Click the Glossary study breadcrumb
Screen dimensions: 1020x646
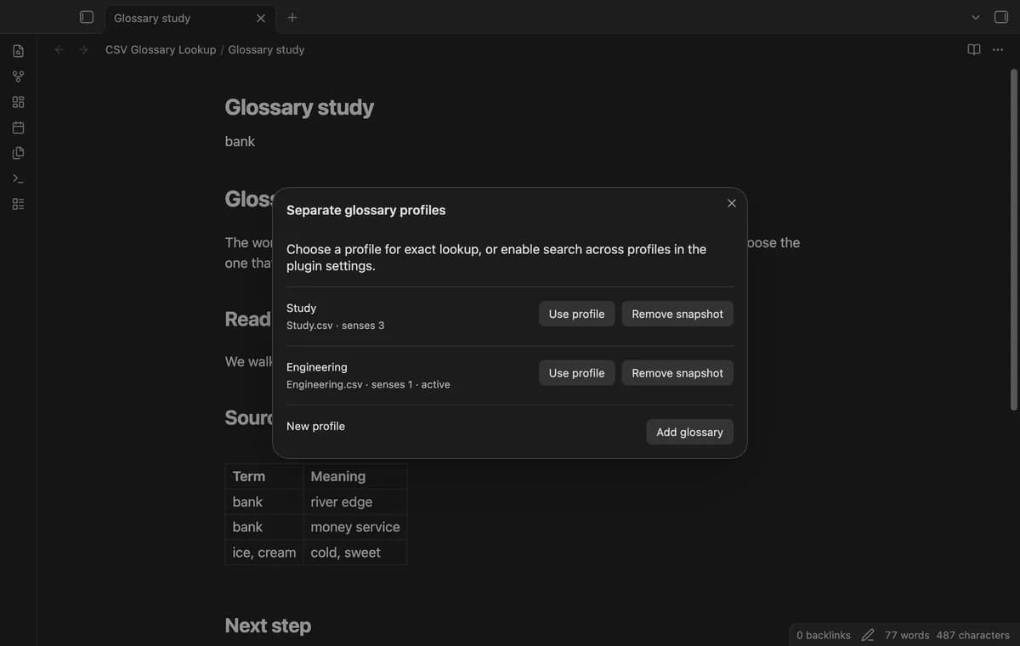tap(266, 49)
